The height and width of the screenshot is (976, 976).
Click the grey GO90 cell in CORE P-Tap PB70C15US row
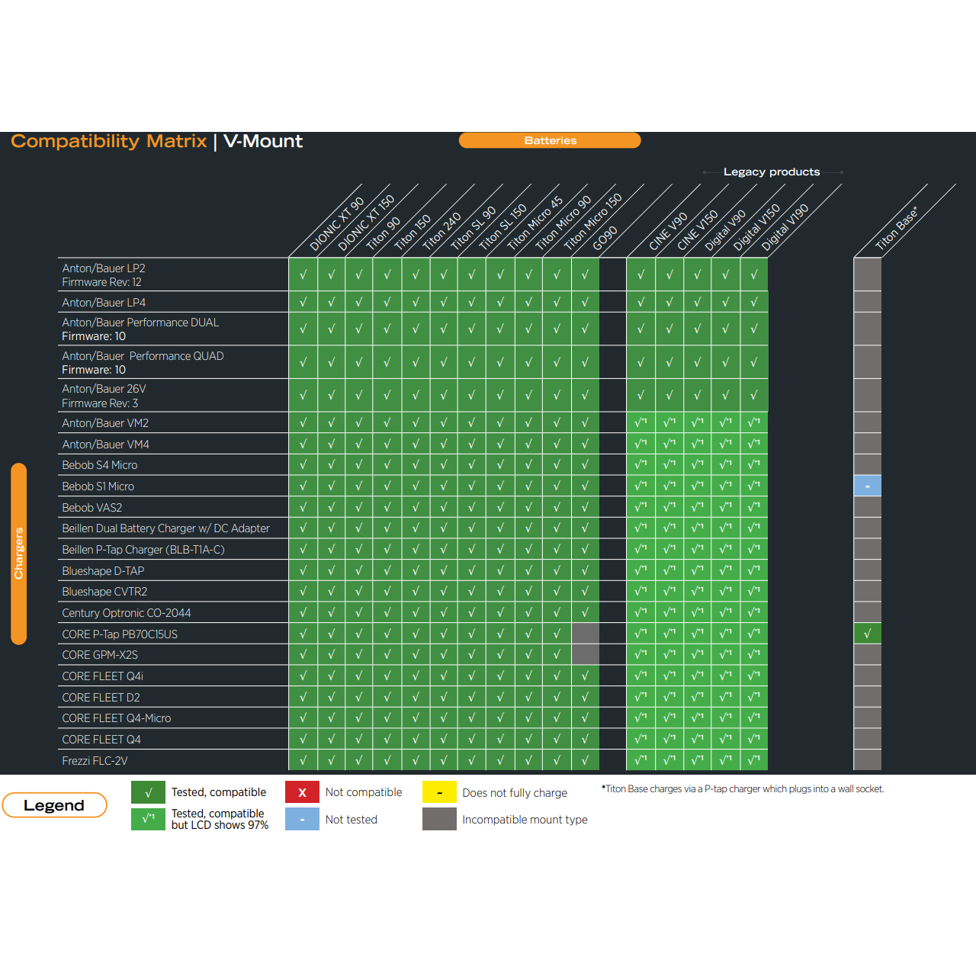coord(585,634)
